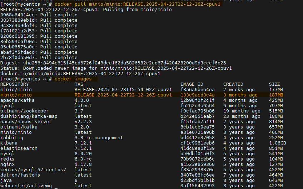
Task: Click the nacos/nacos-server repository name
Action: pyautogui.click(x=26, y=122)
